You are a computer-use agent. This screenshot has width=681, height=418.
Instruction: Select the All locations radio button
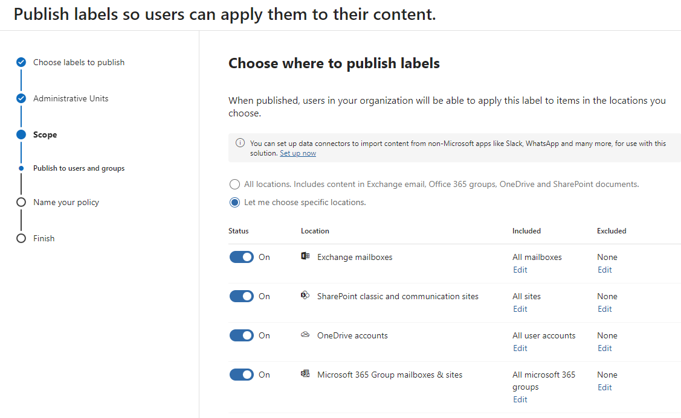click(x=234, y=185)
